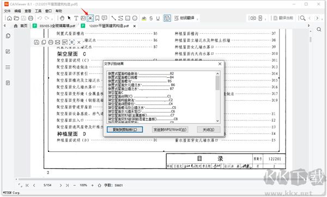This screenshot has width=327, height=197.
Task: Click the underline U tool
Action: pos(158,19)
